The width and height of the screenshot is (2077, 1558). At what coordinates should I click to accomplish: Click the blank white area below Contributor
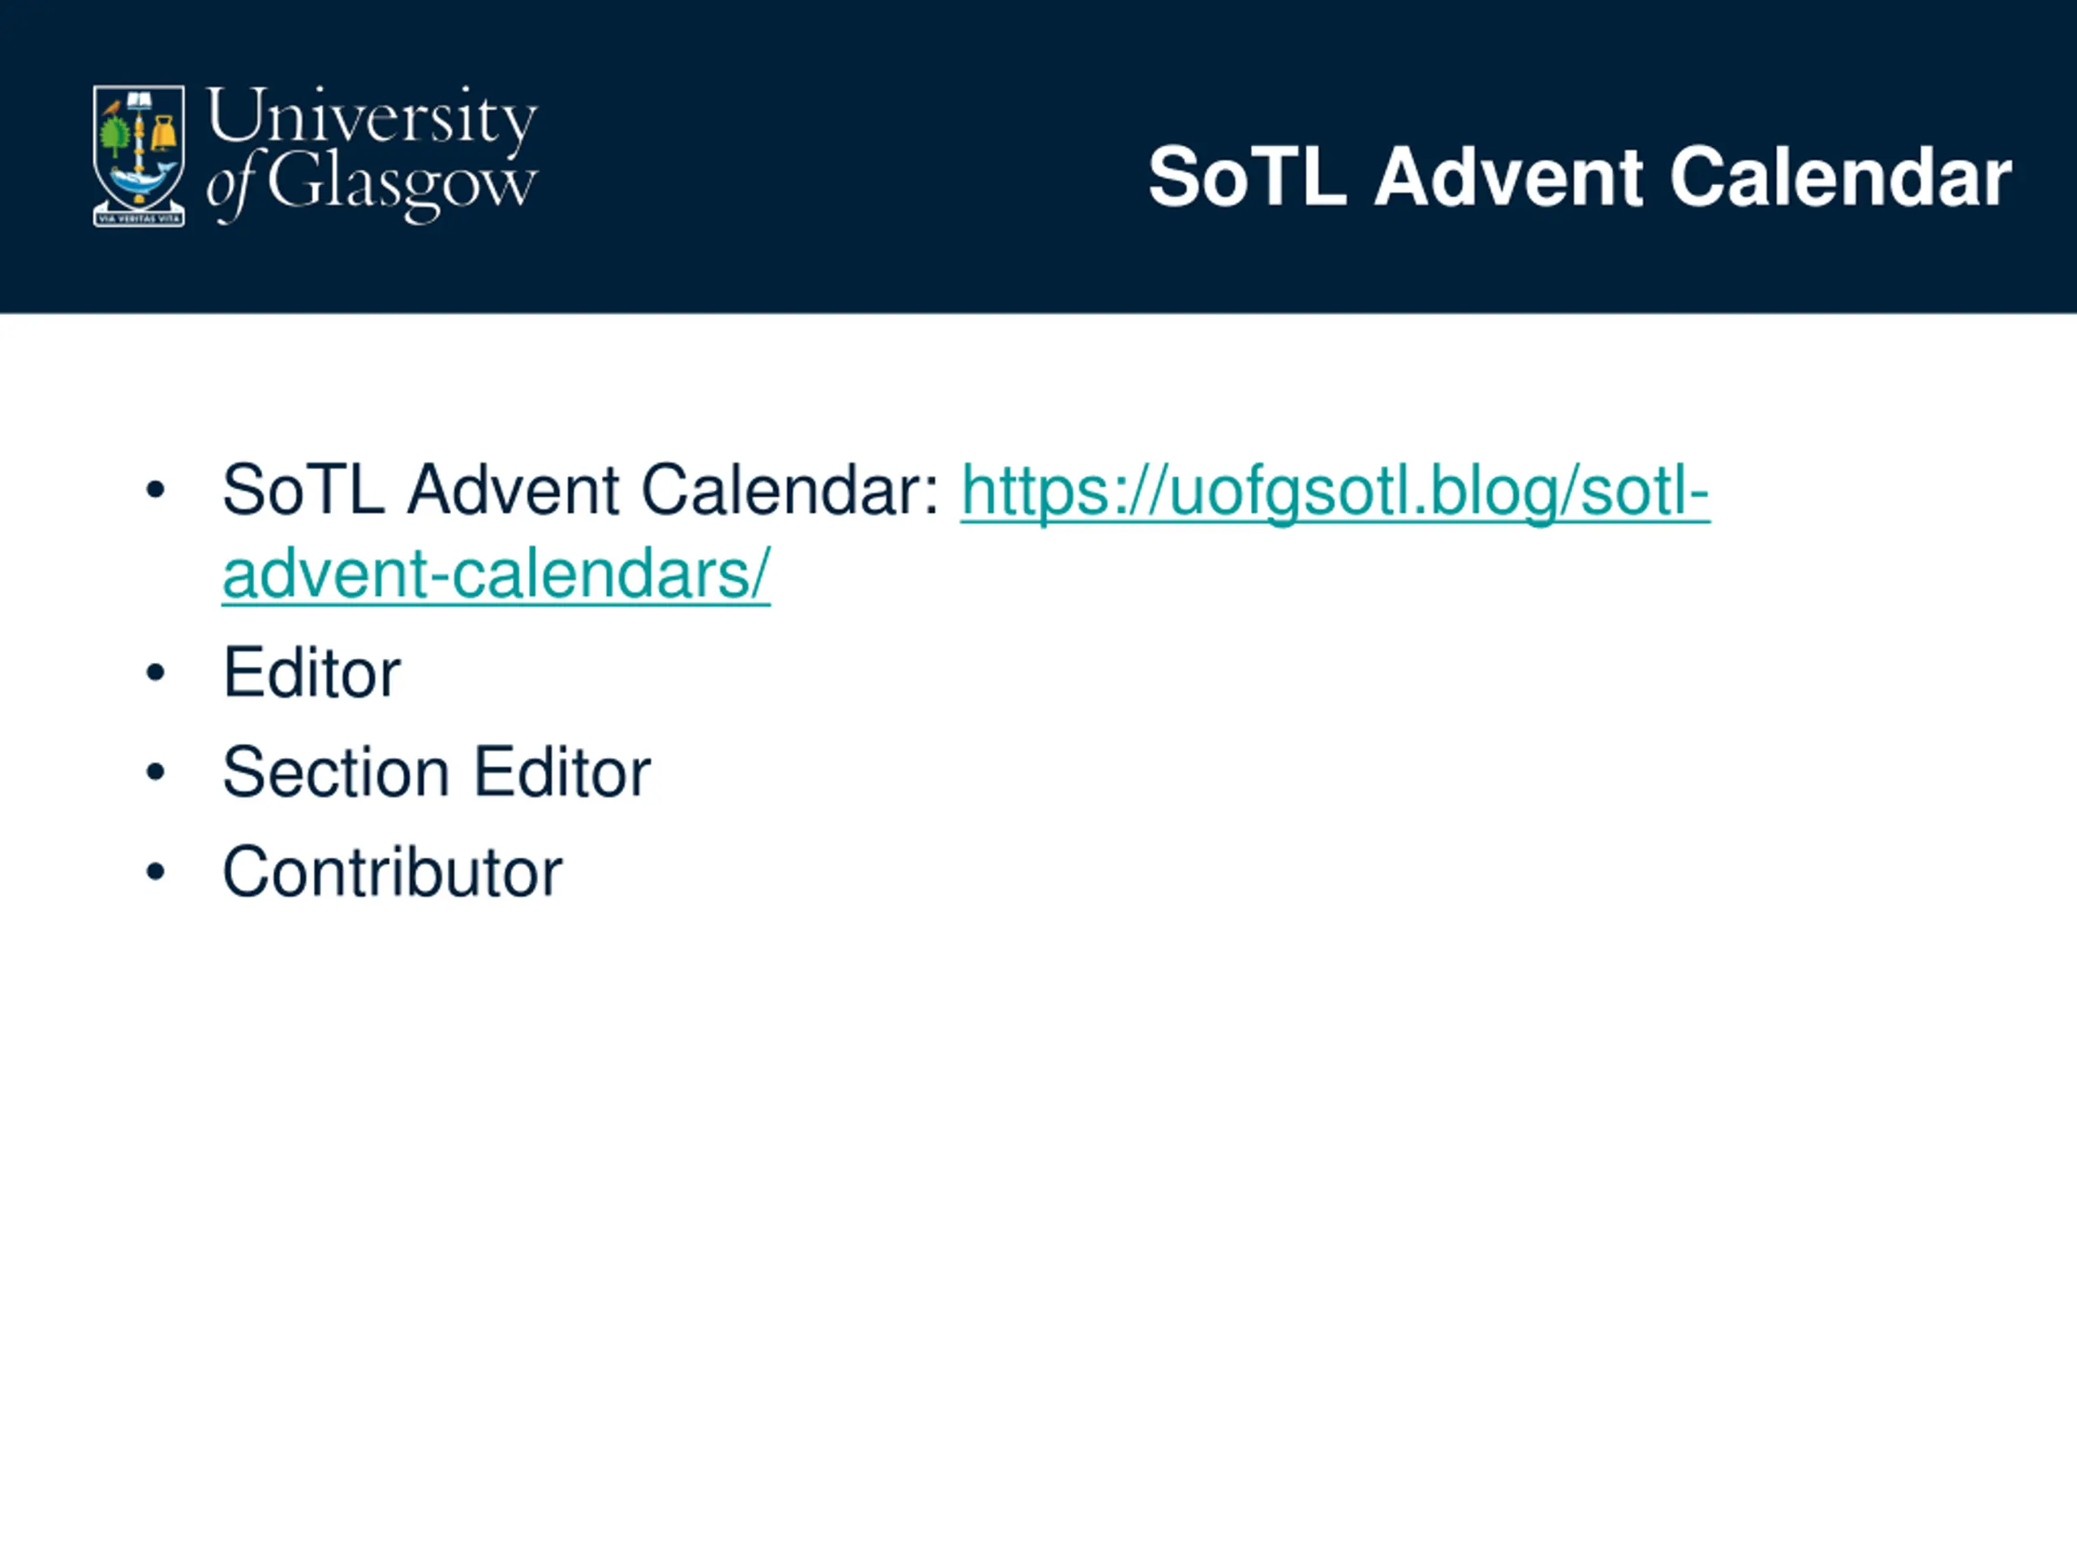1038,1221
